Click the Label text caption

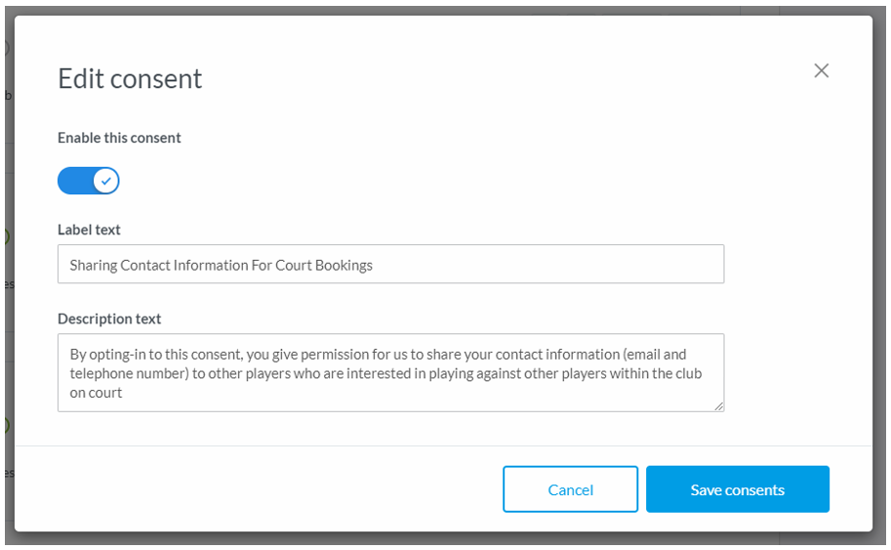coord(89,230)
